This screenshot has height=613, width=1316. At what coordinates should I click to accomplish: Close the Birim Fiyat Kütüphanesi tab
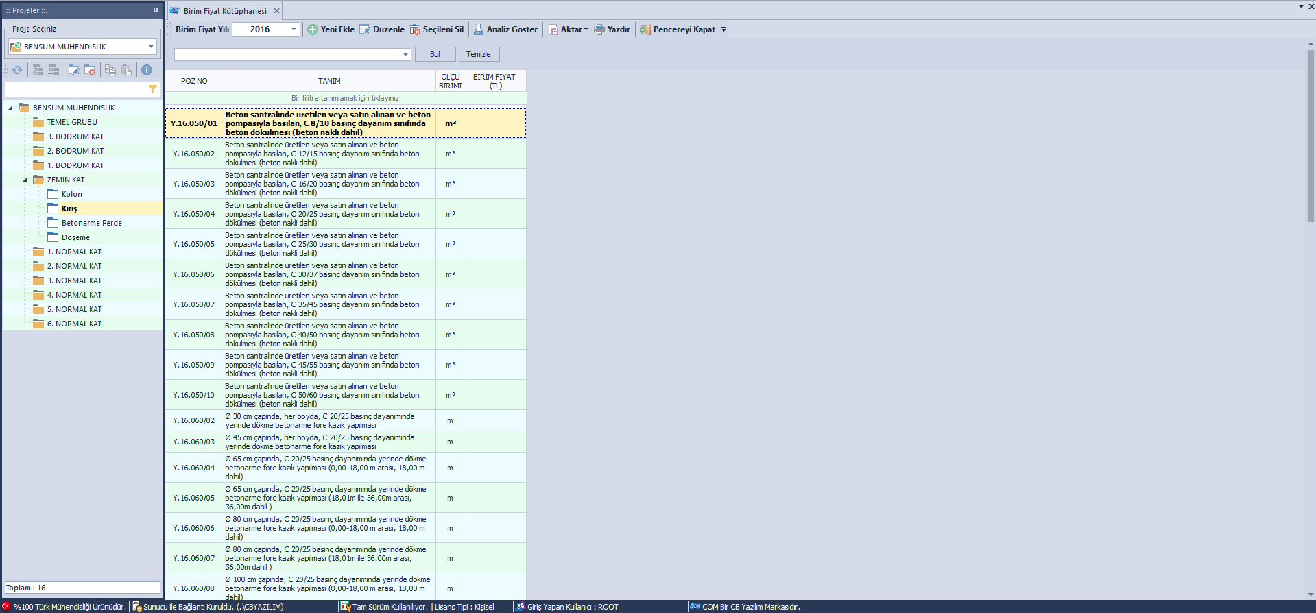(276, 10)
